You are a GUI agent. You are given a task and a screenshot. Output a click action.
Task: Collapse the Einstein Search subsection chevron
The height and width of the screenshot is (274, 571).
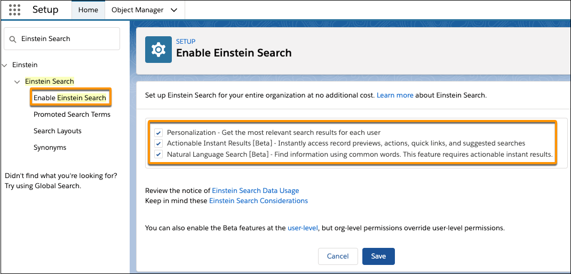pos(17,82)
